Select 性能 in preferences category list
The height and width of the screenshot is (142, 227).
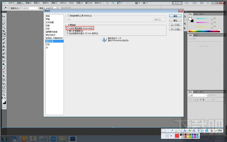(48, 25)
